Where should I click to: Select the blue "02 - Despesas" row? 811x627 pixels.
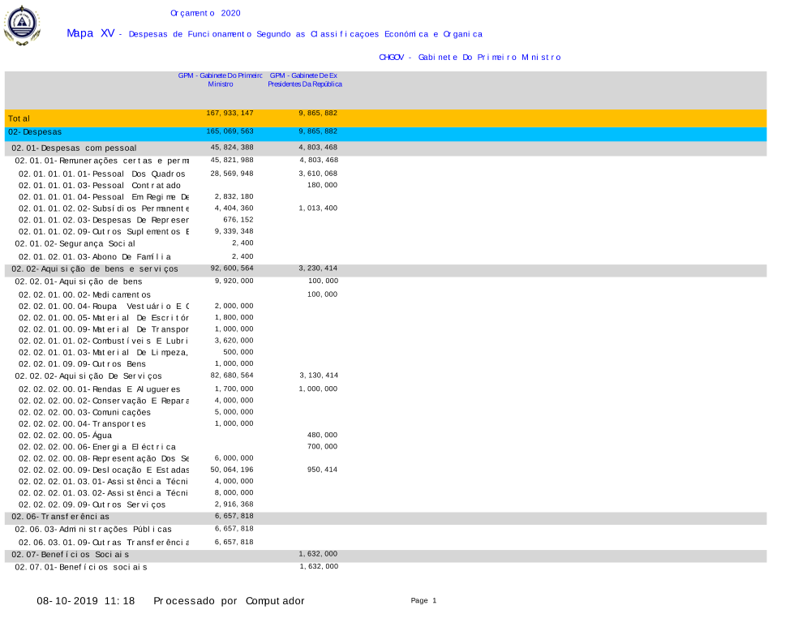tap(35, 131)
